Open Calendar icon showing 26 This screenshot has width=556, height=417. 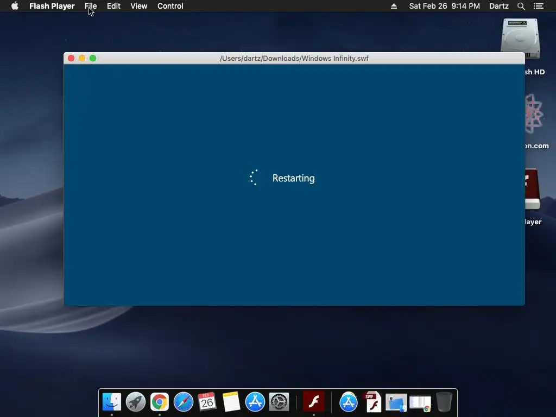(x=207, y=402)
